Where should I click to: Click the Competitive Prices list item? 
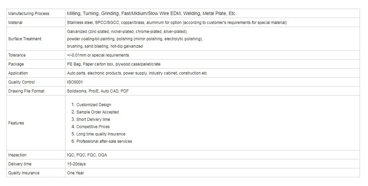tap(93, 126)
